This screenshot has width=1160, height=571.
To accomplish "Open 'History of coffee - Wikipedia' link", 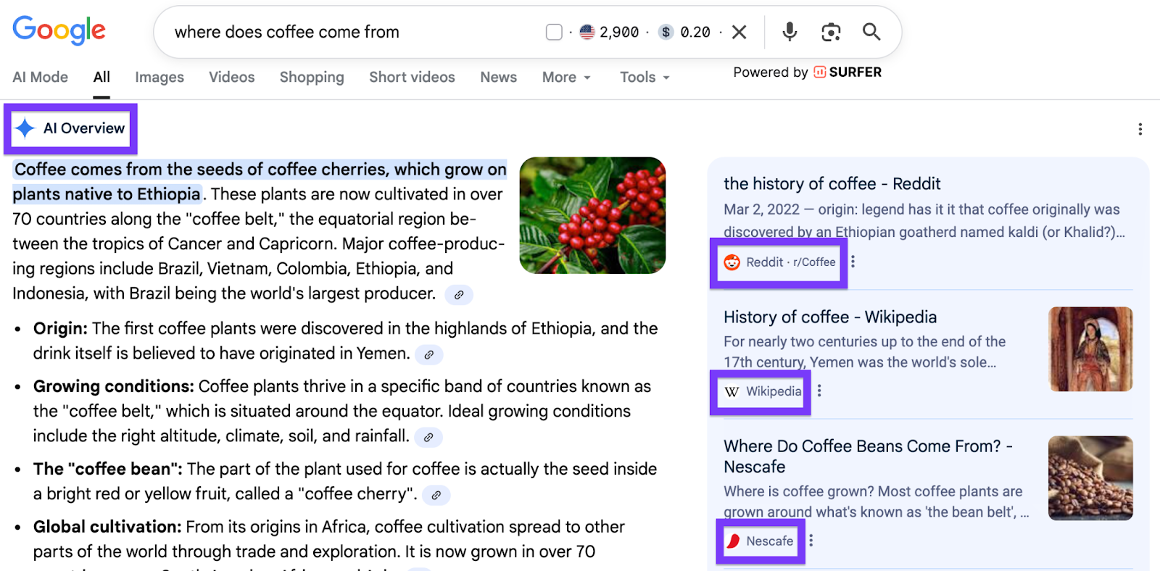I will tap(829, 317).
